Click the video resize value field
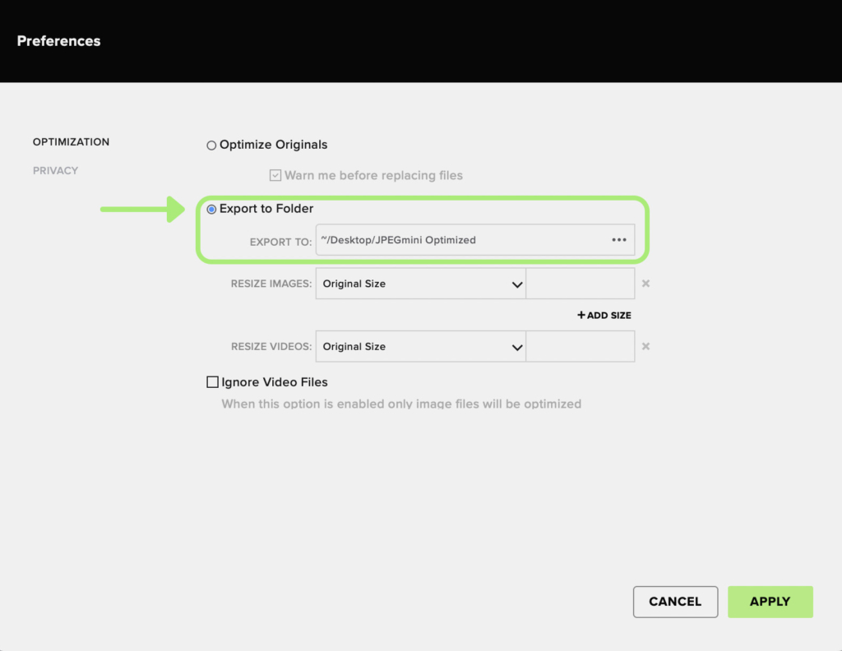The image size is (842, 651). (x=580, y=347)
